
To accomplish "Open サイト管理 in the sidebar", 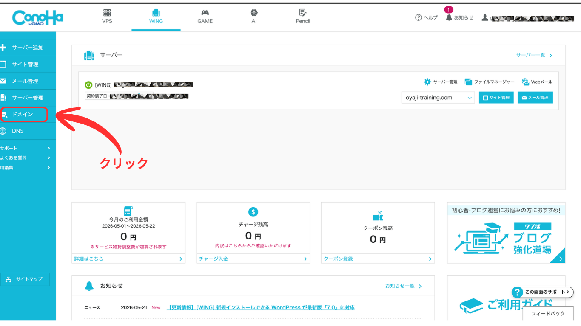I will [28, 64].
